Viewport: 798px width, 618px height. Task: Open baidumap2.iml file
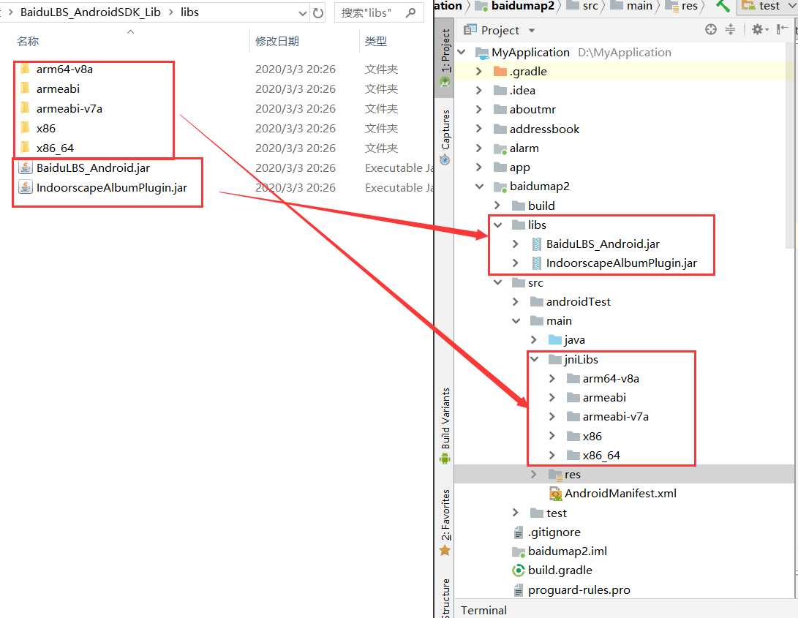tap(567, 551)
